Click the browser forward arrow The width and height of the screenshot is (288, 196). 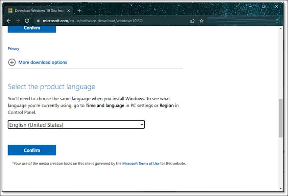tap(18, 21)
